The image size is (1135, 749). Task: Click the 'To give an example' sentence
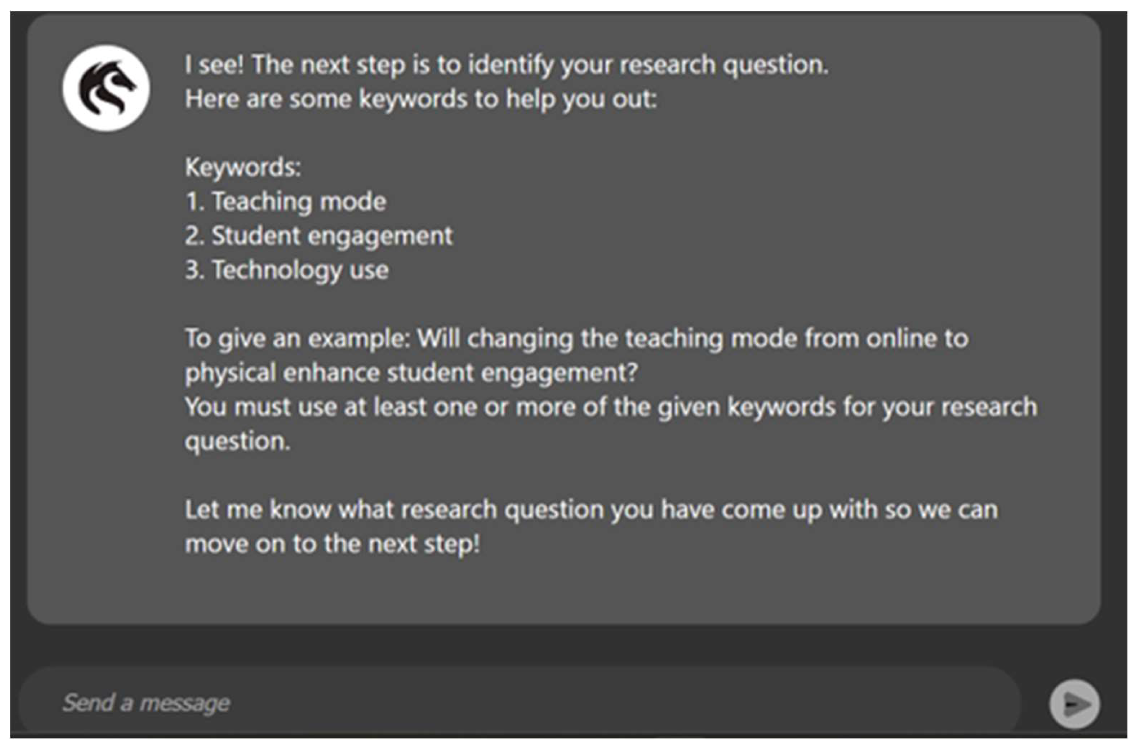576,339
